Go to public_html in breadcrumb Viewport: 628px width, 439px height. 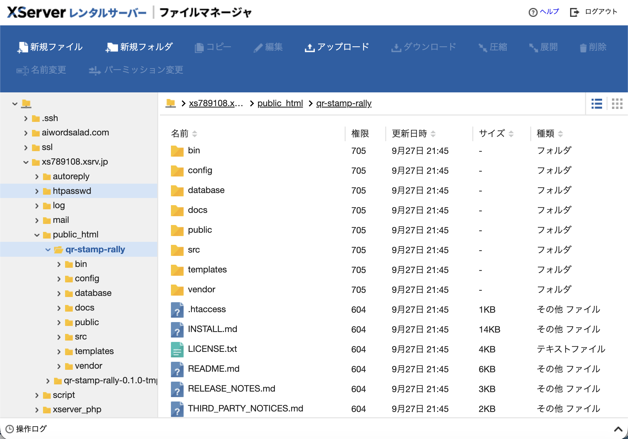[x=280, y=103]
